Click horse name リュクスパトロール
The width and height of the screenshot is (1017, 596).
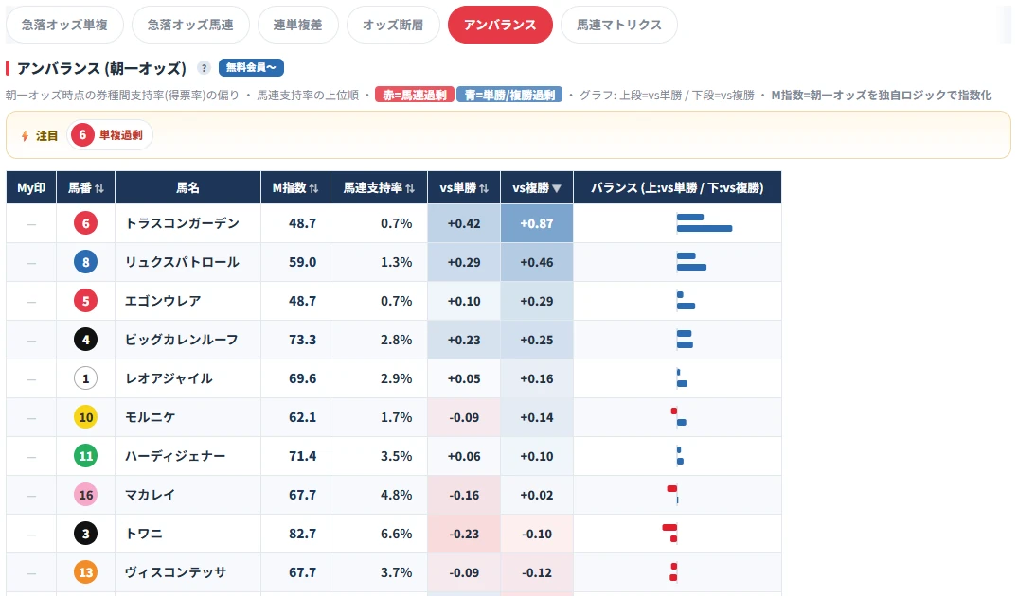pyautogui.click(x=182, y=262)
